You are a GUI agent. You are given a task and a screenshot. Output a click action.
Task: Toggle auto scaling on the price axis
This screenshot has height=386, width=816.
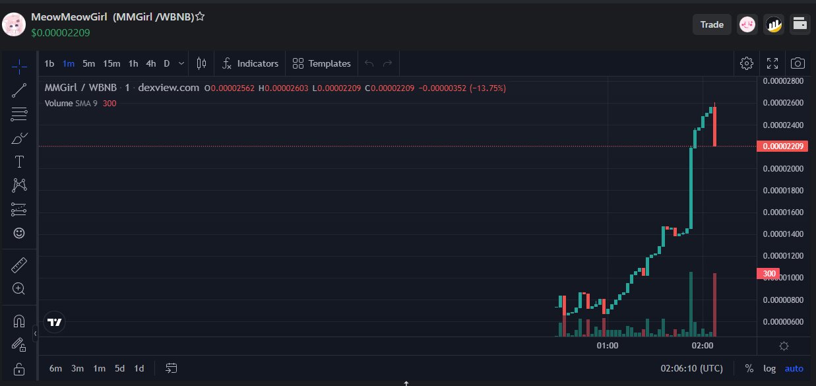[794, 368]
